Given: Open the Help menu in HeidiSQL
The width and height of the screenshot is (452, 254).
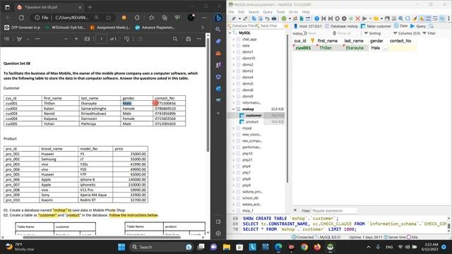Looking at the screenshot, I should [x=306, y=12].
